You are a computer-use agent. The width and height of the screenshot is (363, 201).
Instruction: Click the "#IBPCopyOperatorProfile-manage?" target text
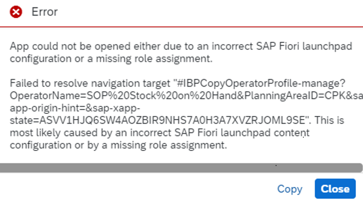pyautogui.click(x=260, y=83)
